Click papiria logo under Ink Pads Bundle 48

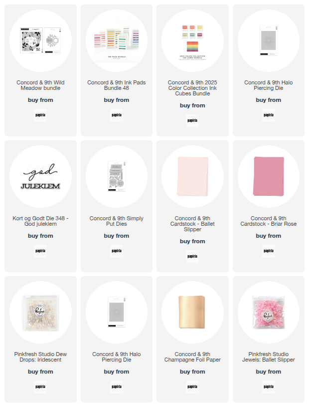116,115
